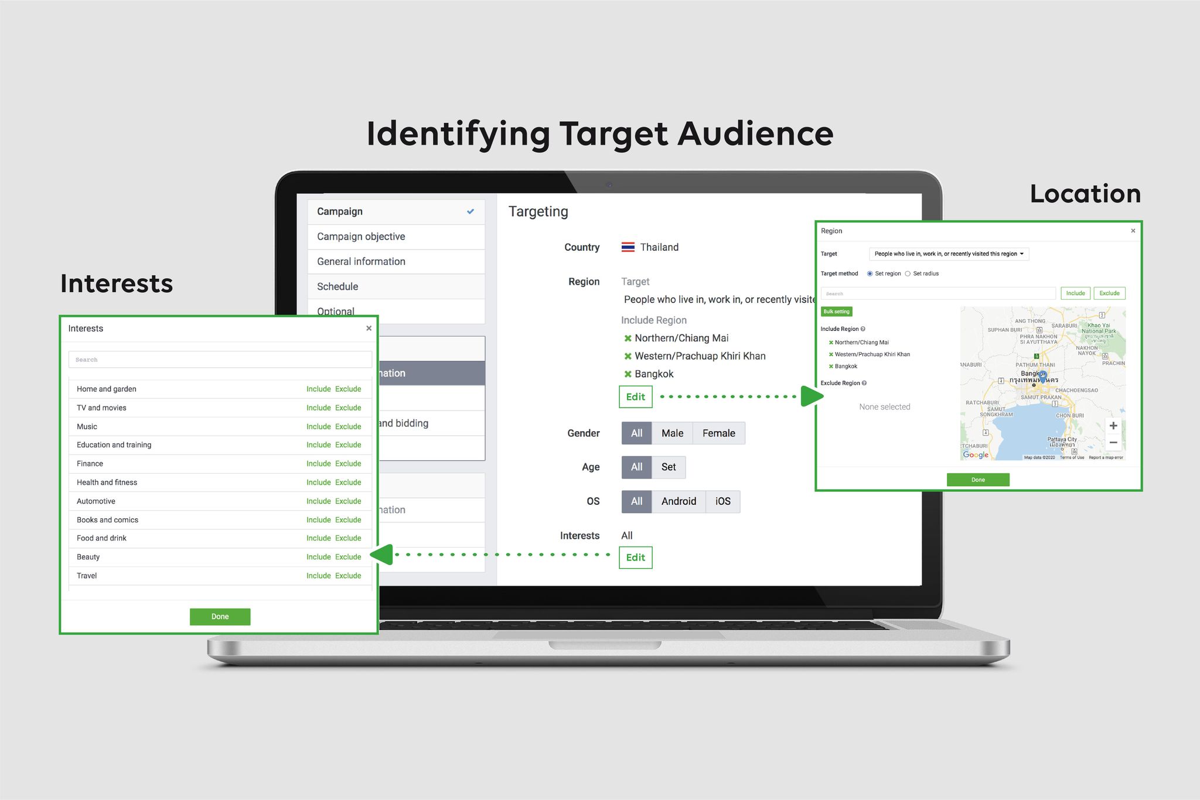Click the Exclude Region help icon
Viewport: 1200px width, 800px height.
click(864, 383)
